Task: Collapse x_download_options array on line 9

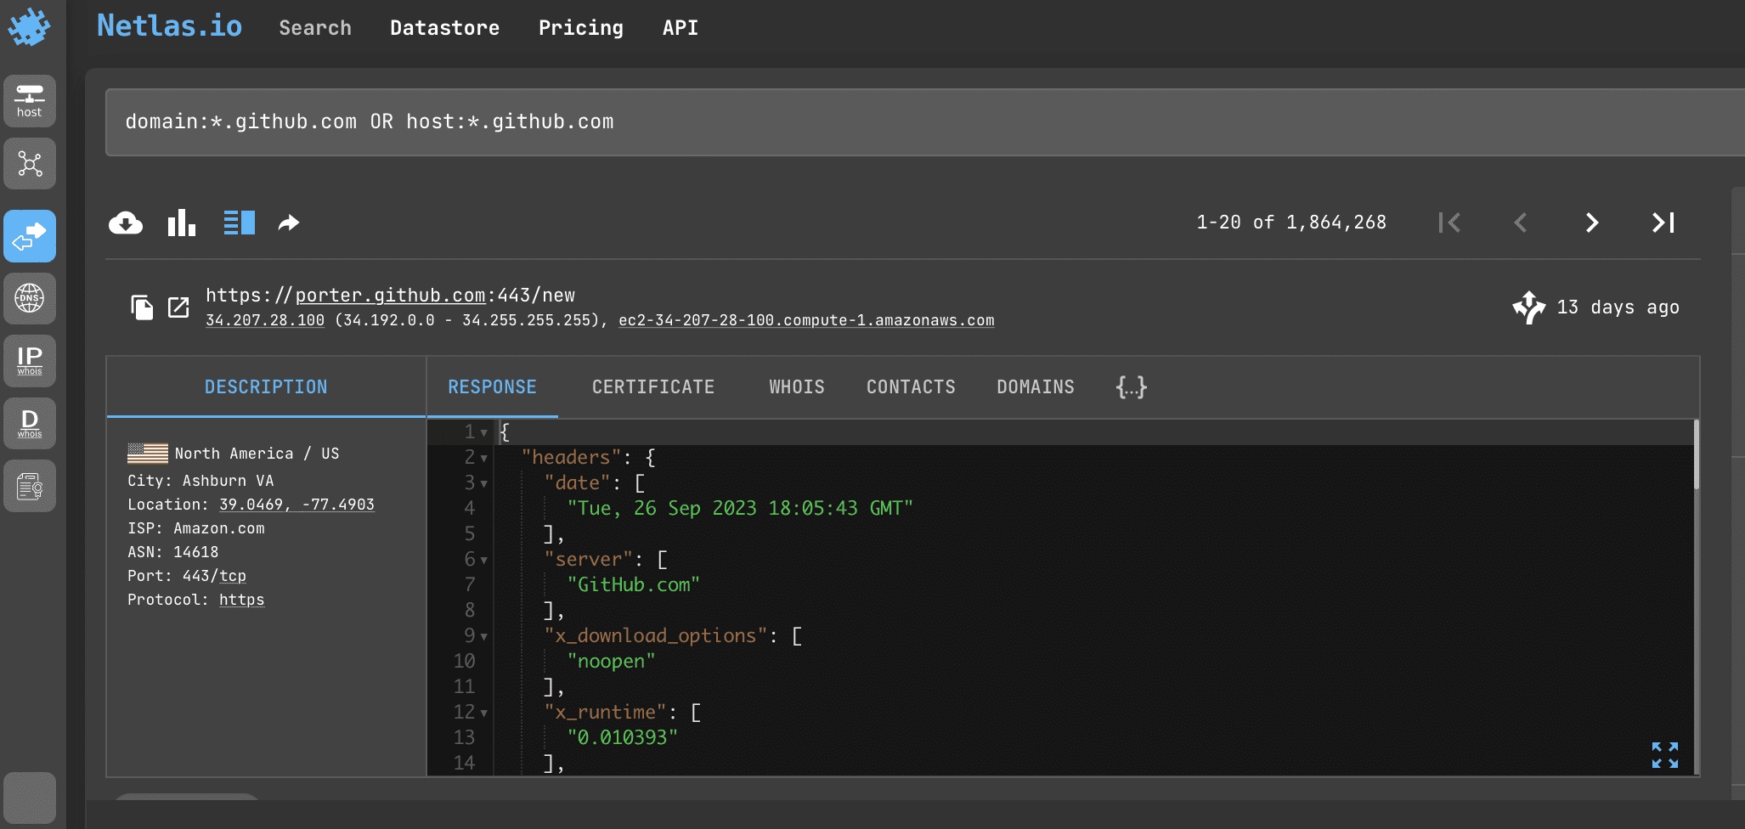Action: tap(484, 637)
